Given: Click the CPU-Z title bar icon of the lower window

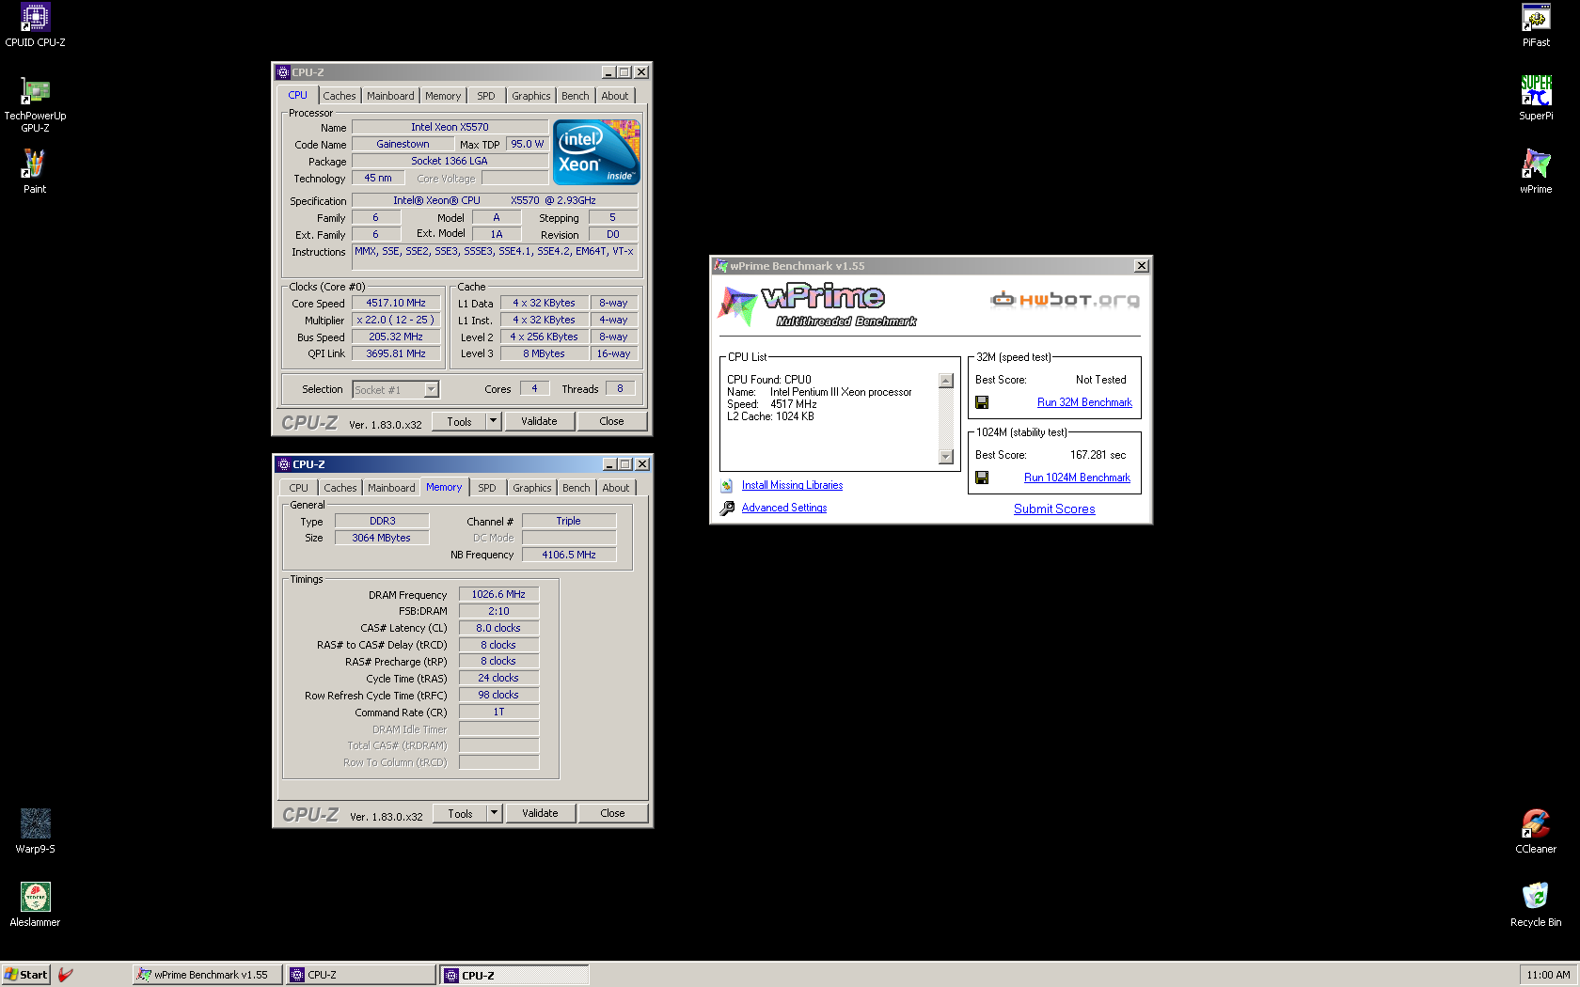Looking at the screenshot, I should coord(284,464).
